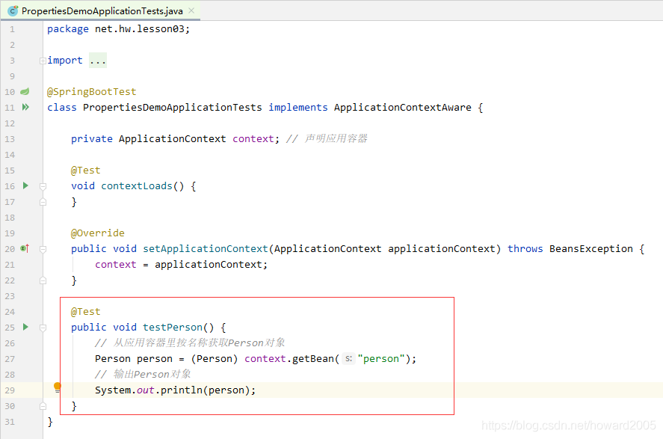663x439 pixels.
Task: Collapse the contextLoads method body
Action: [x=43, y=186]
